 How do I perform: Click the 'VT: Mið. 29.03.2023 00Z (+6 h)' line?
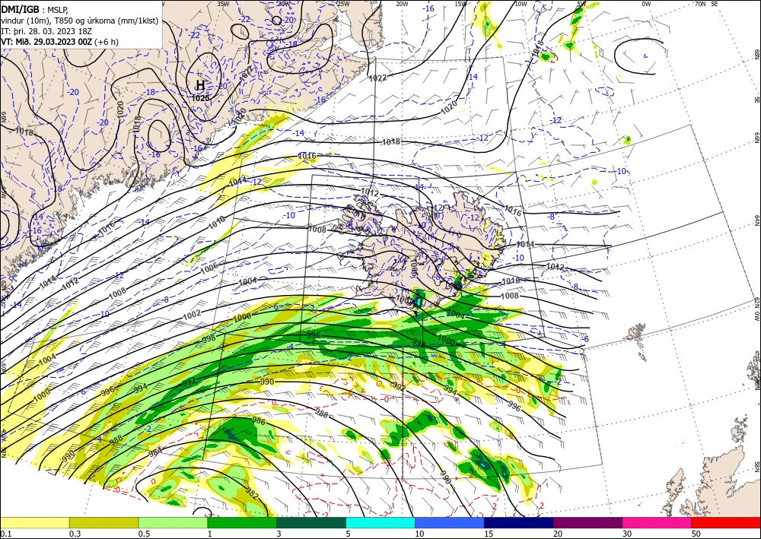(59, 42)
